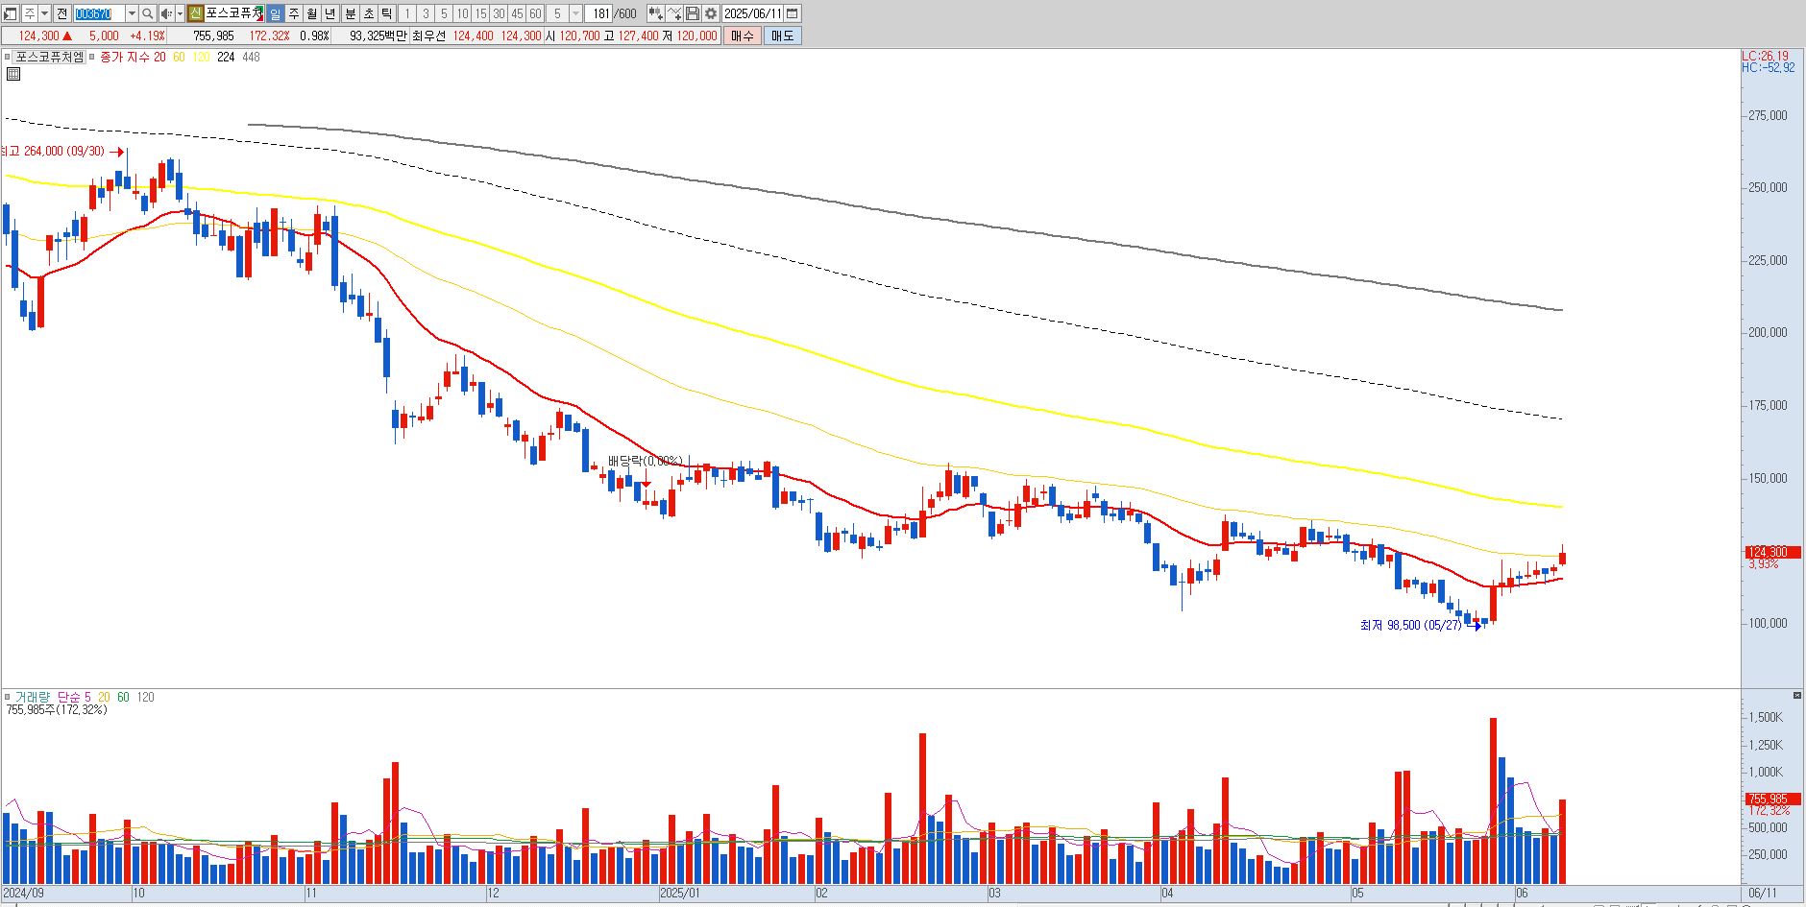This screenshot has width=1806, height=907.
Task: Choose the 60 interval preset button
Action: pyautogui.click(x=535, y=13)
